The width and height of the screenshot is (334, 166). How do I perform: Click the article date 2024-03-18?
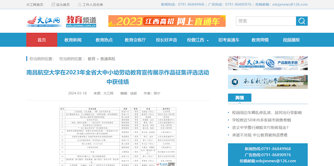point(77,93)
